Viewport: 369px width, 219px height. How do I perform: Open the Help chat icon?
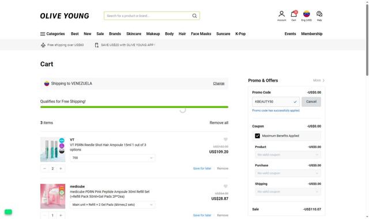(x=319, y=16)
